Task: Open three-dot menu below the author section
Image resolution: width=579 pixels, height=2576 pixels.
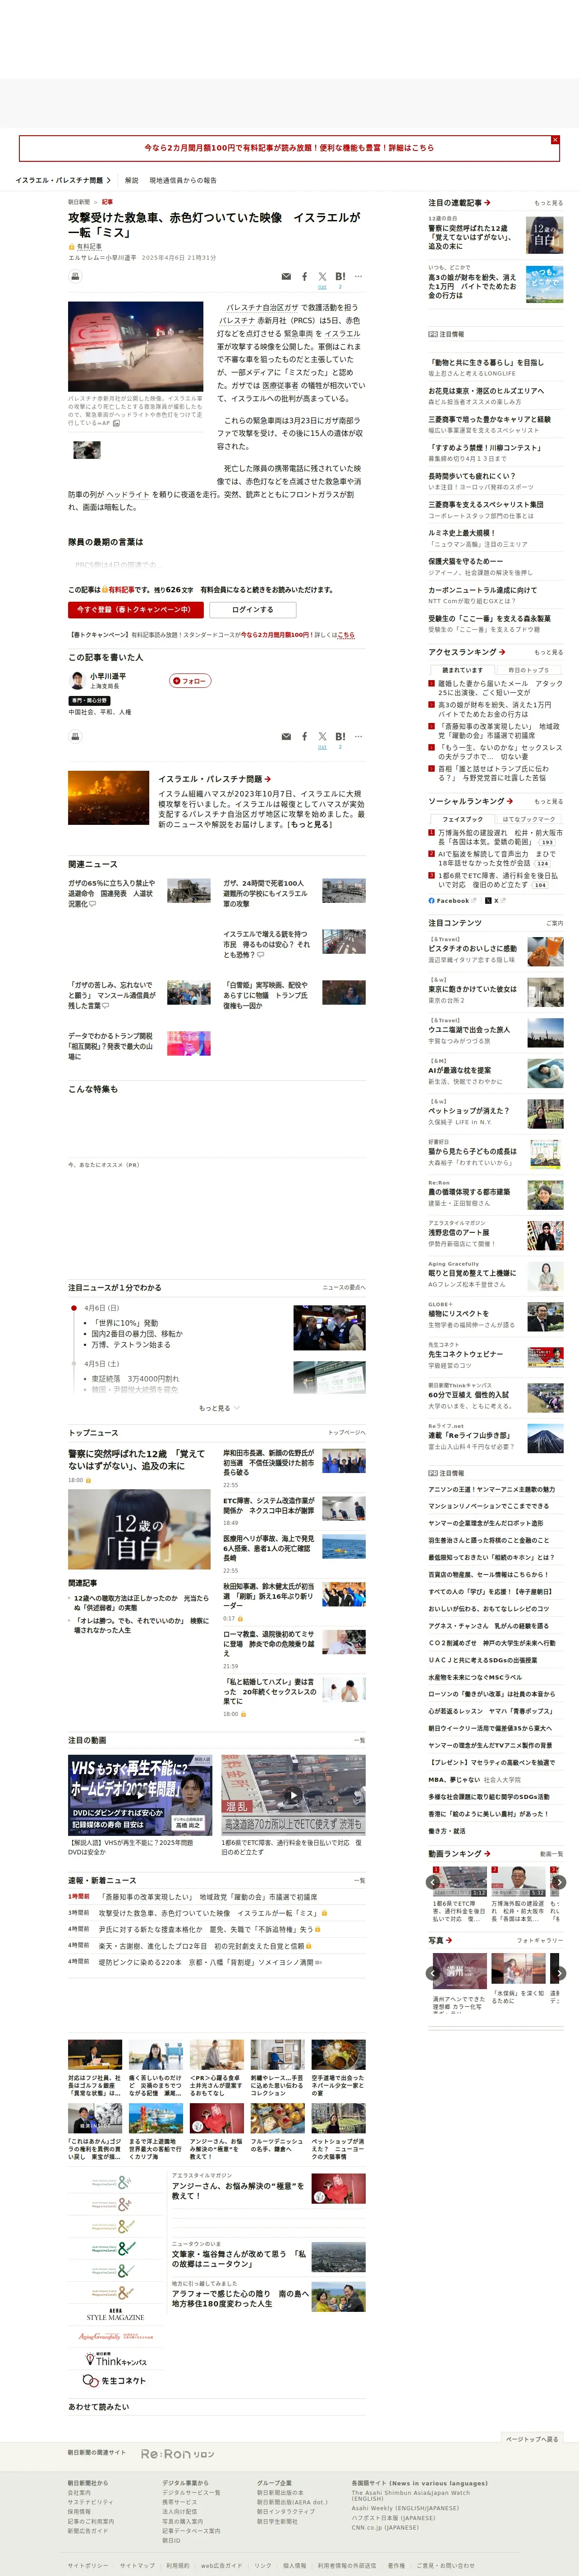Action: click(358, 737)
